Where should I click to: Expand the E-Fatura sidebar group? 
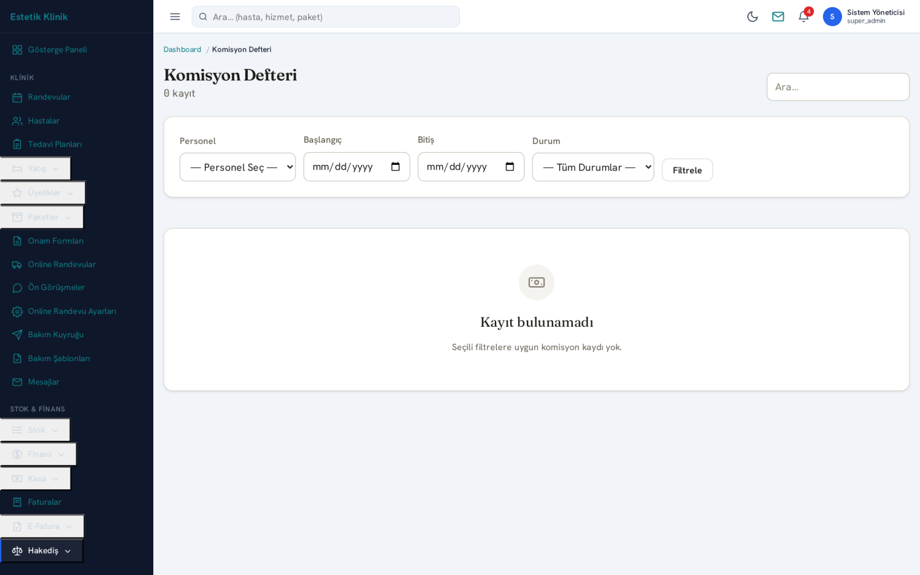42,527
